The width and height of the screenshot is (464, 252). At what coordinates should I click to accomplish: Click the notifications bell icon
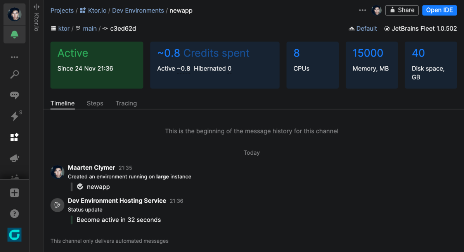coord(14,35)
